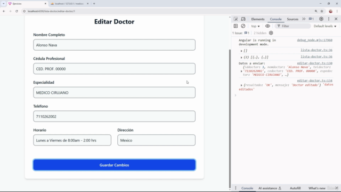This screenshot has width=341, height=192.
Task: View site information icon in address bar
Action: (x=25, y=11)
